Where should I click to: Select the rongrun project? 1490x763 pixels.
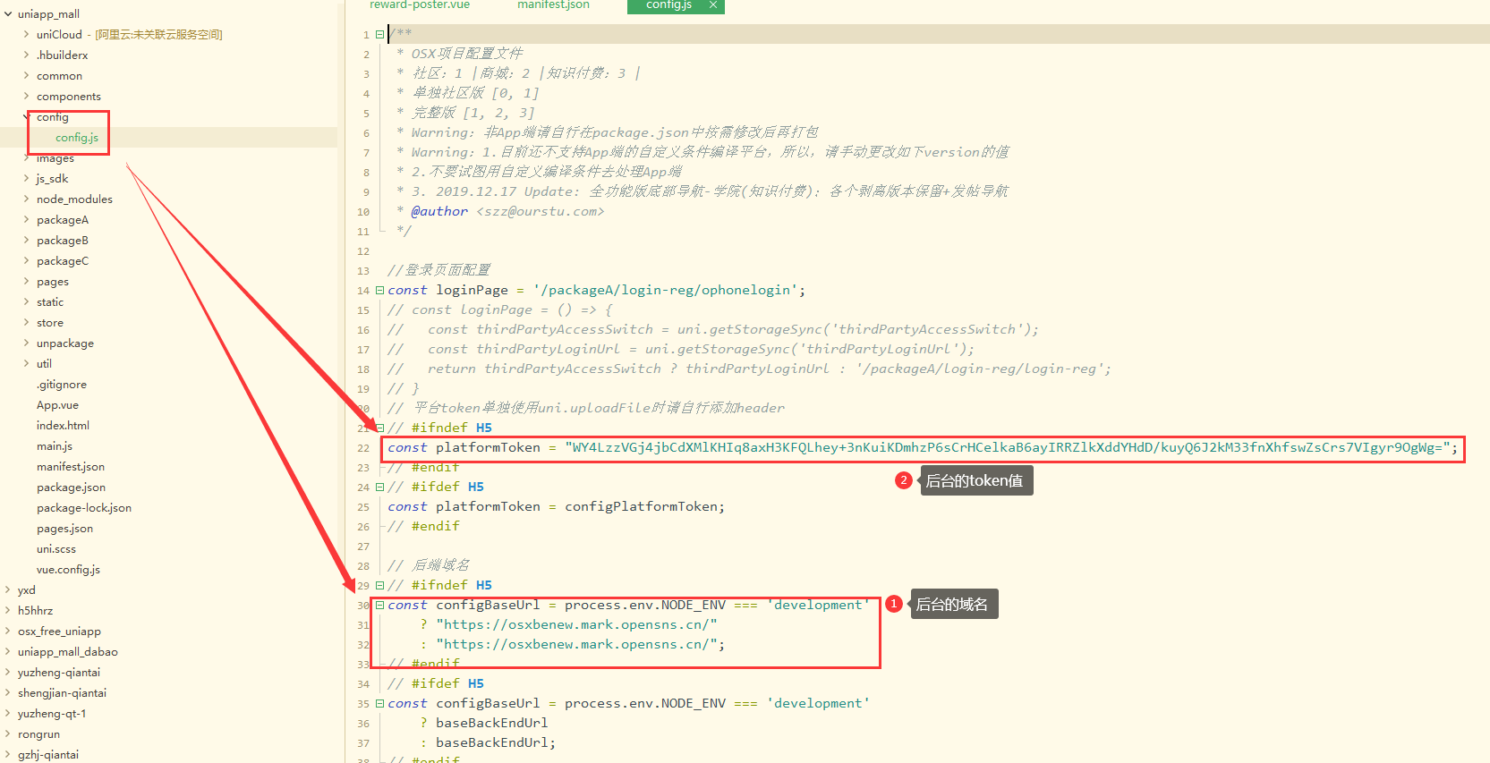point(38,734)
